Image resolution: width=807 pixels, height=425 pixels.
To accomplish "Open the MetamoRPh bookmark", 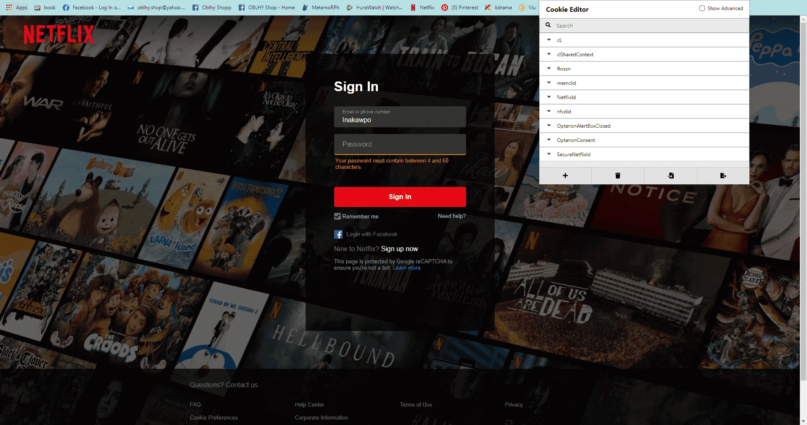I will tap(320, 8).
